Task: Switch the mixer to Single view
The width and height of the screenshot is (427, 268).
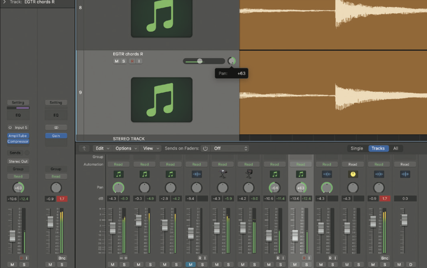Action: pyautogui.click(x=357, y=148)
